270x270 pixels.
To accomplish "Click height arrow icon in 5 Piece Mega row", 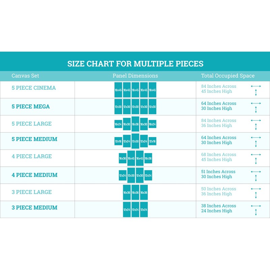I will point(256,109).
